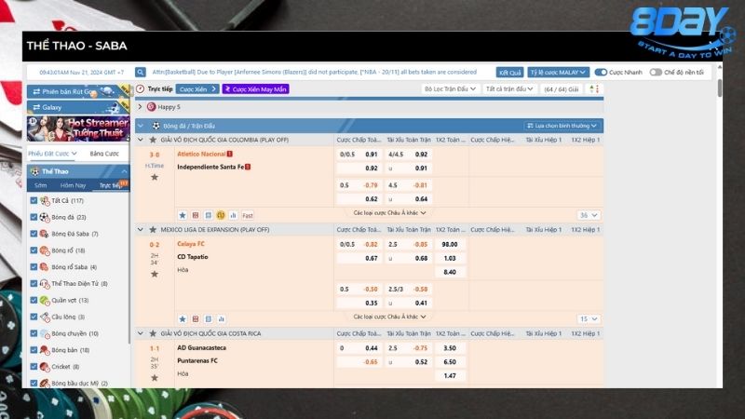Collapse the Bóng đá / Trận Đấu section
Image resolution: width=745 pixels, height=419 pixels.
coord(141,126)
